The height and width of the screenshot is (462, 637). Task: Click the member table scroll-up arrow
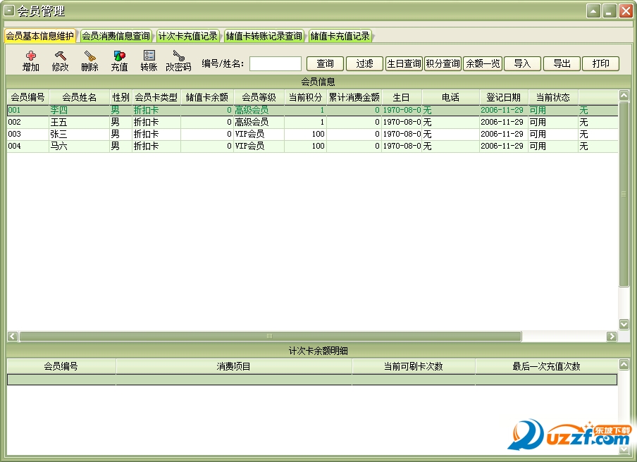624,95
